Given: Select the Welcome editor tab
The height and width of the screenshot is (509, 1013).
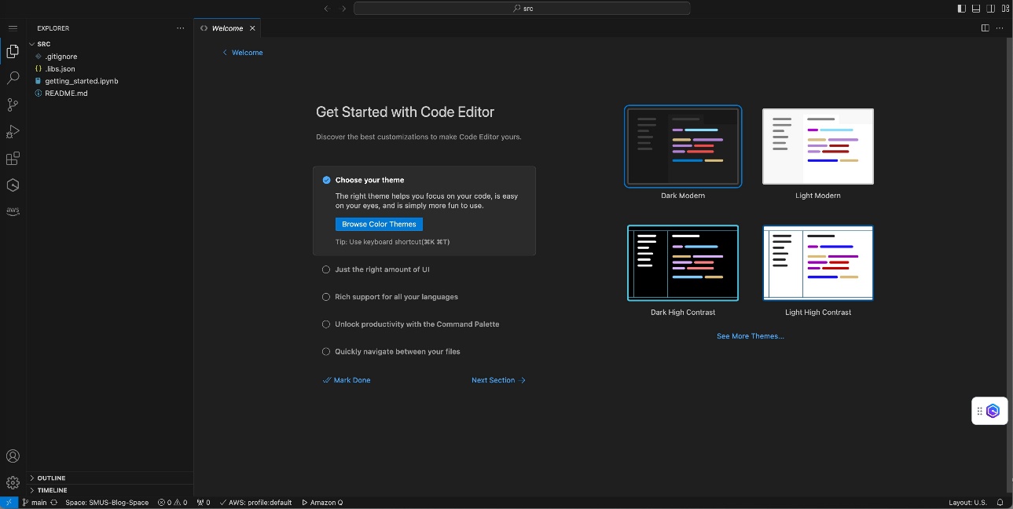Looking at the screenshot, I should click(227, 28).
